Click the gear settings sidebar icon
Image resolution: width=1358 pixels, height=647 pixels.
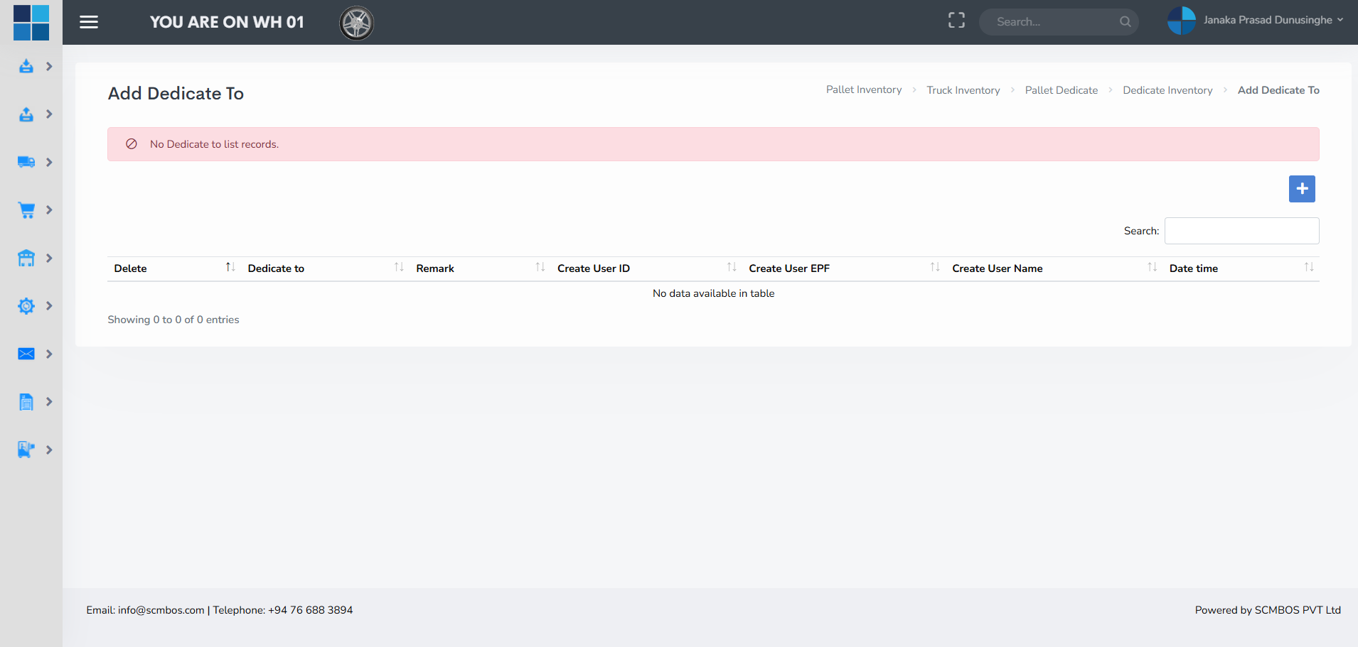click(26, 306)
